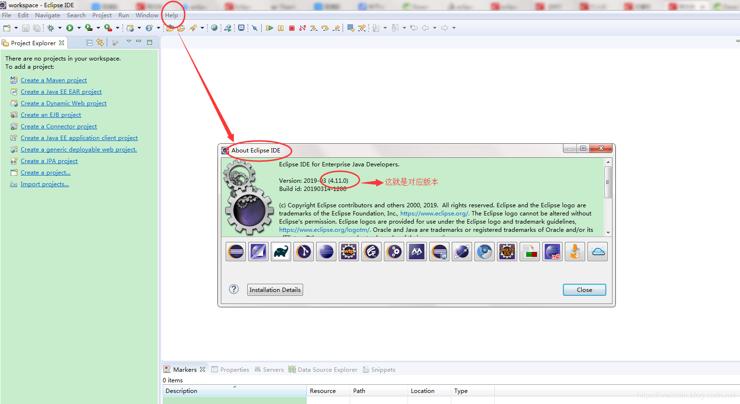Click the About dialog text scrollbar thumb
Screen dimensions: 740x404
tap(608, 182)
